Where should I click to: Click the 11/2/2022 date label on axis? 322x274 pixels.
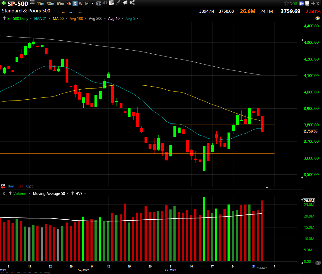point(262,268)
